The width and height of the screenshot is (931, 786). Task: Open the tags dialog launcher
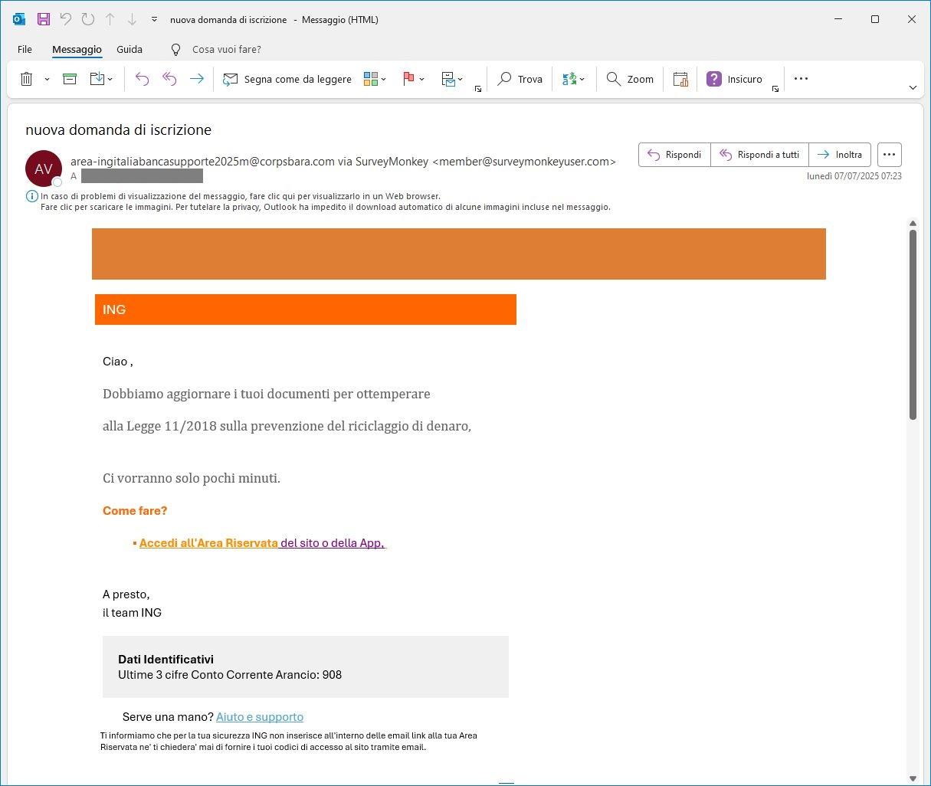tap(478, 89)
